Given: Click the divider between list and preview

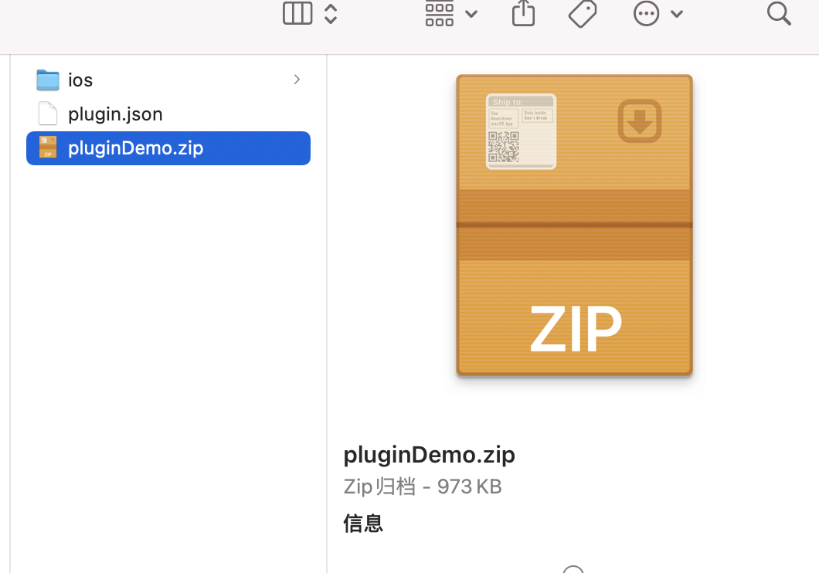Looking at the screenshot, I should point(327,313).
